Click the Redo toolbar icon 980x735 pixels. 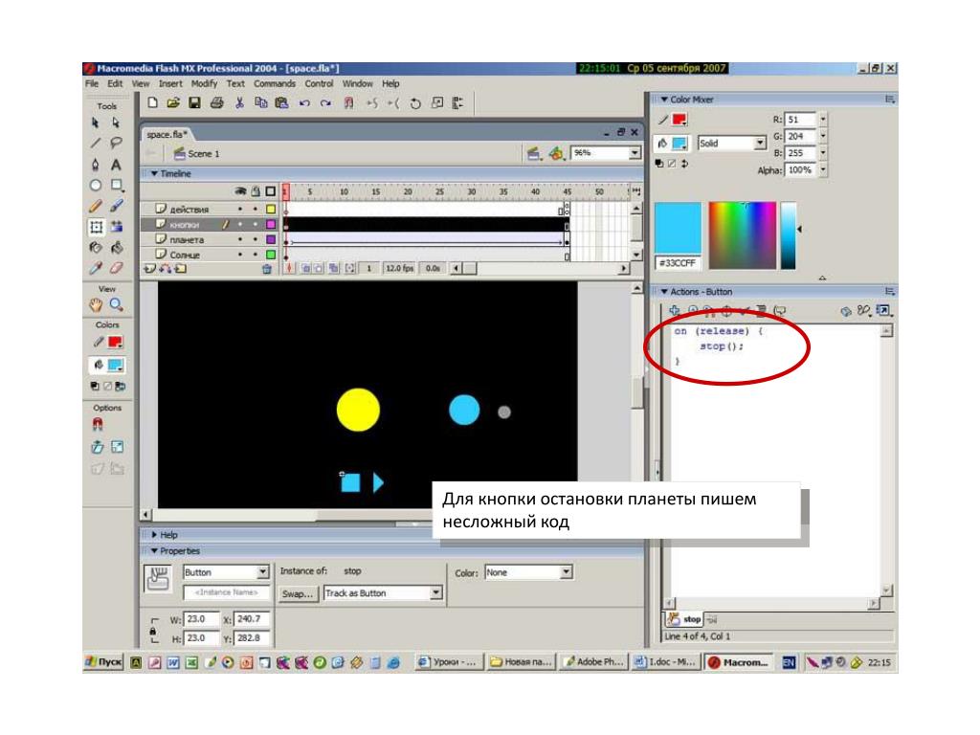pyautogui.click(x=325, y=103)
